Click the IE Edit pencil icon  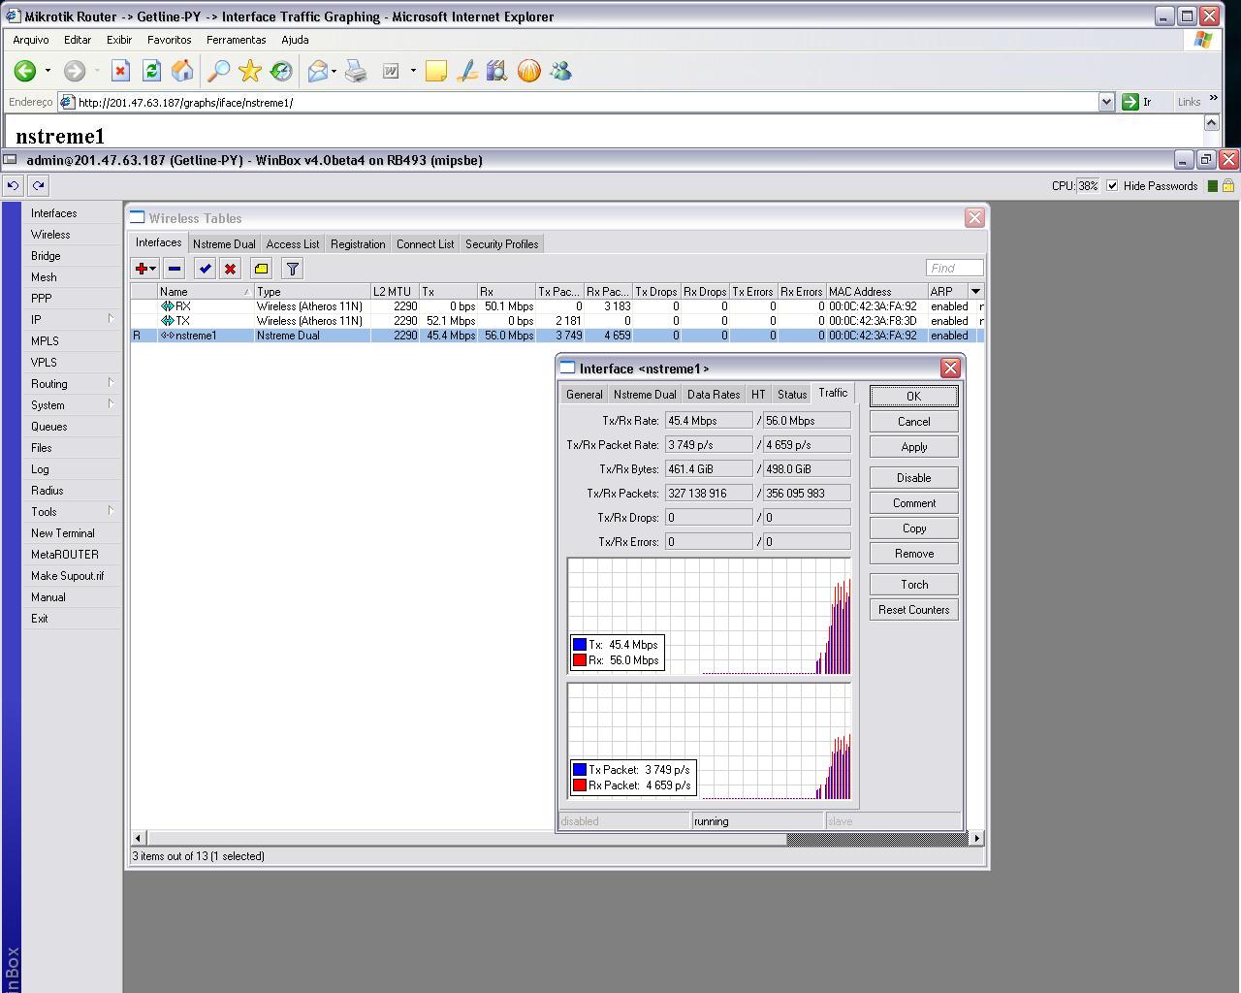466,71
